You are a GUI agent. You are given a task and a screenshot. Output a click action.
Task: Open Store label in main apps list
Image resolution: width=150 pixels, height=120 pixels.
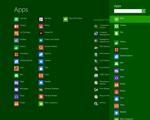coord(46,67)
